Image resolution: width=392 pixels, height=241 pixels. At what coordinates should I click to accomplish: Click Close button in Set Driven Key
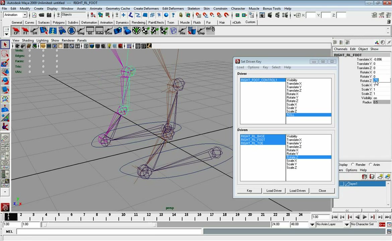(322, 190)
